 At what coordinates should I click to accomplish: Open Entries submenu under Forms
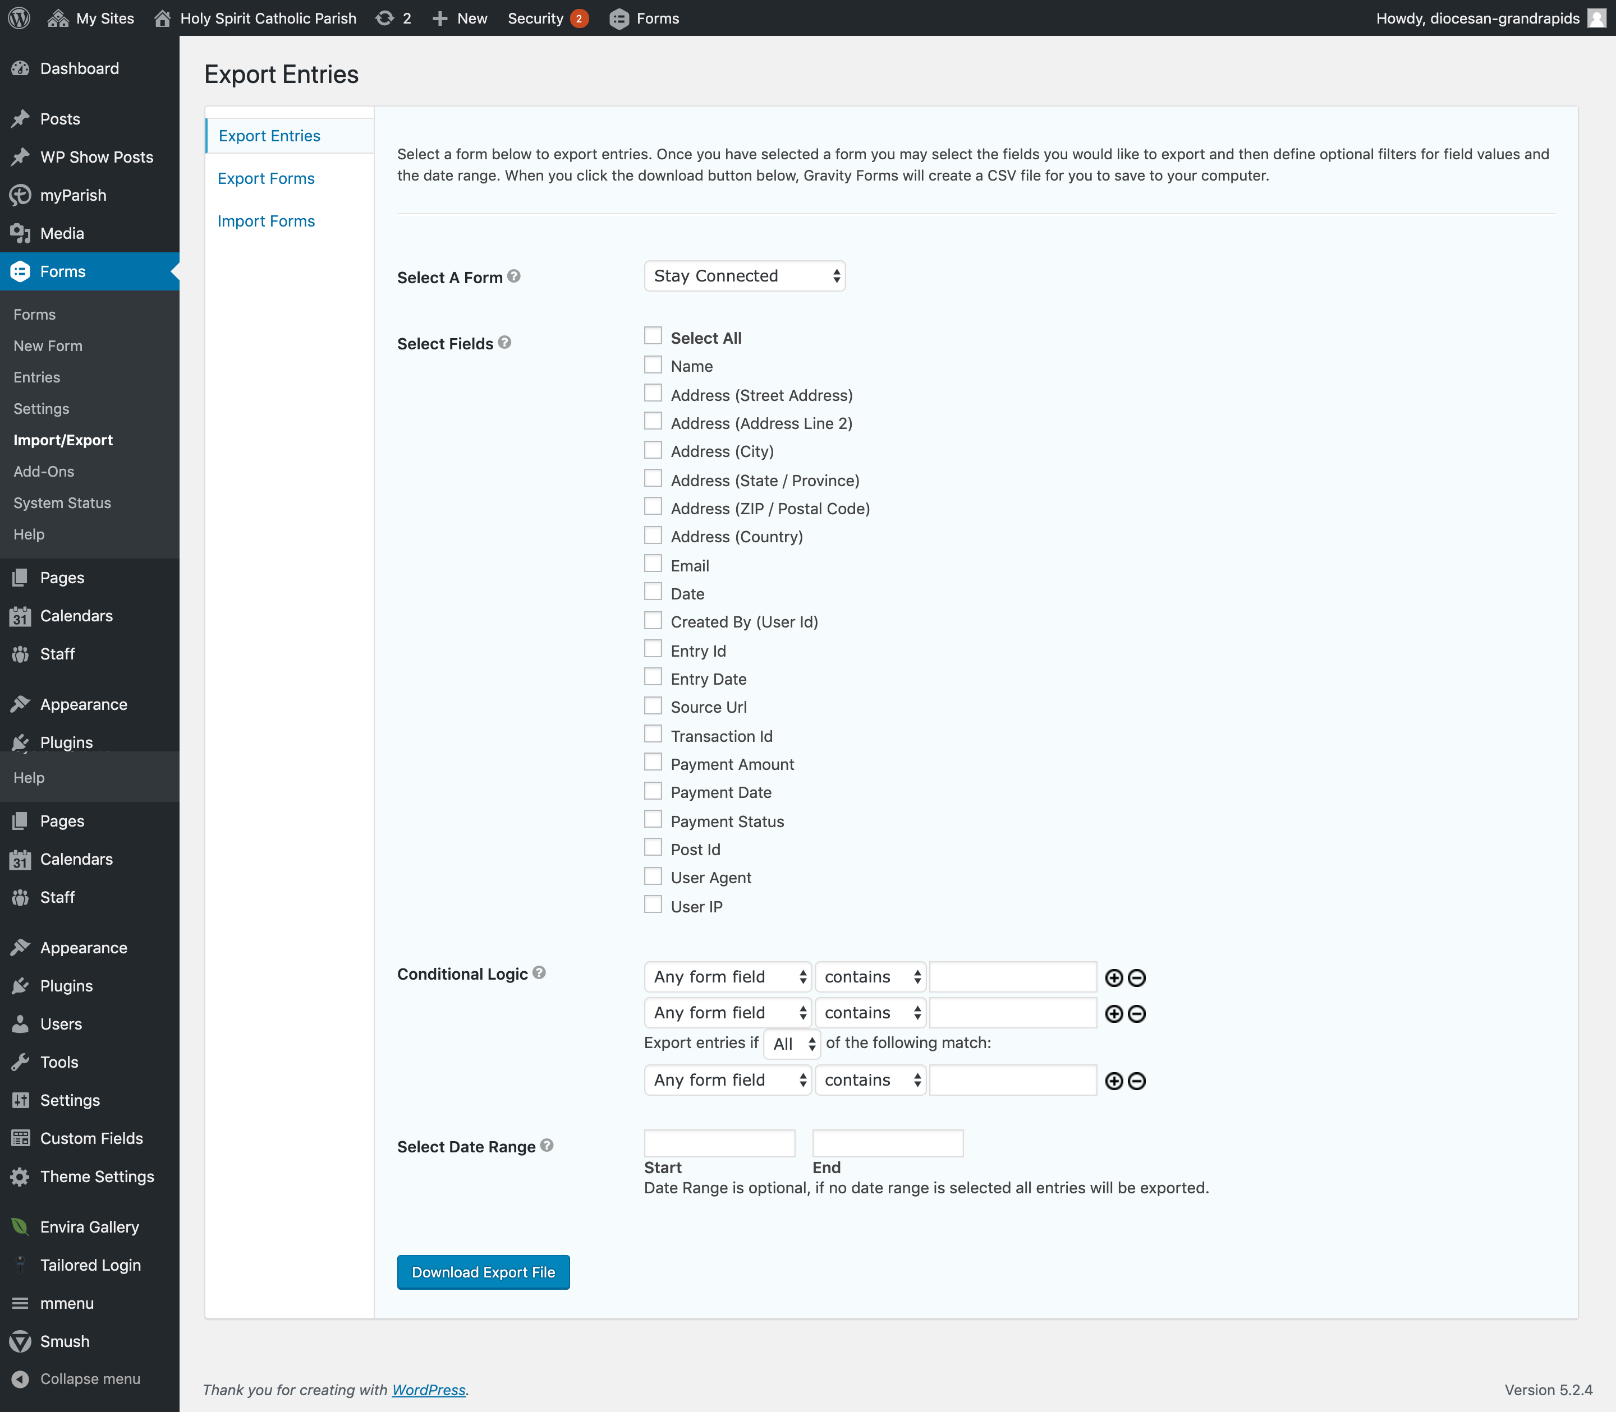pos(37,377)
